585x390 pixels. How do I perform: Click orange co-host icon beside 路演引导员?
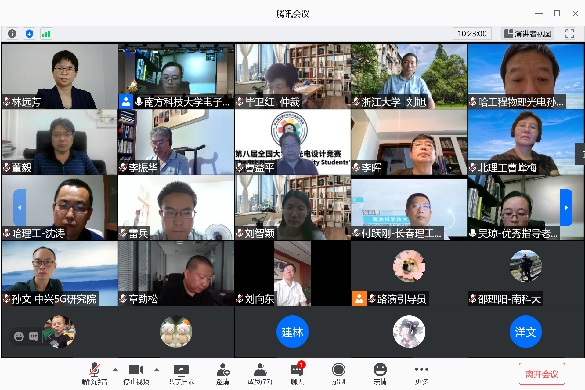(359, 299)
